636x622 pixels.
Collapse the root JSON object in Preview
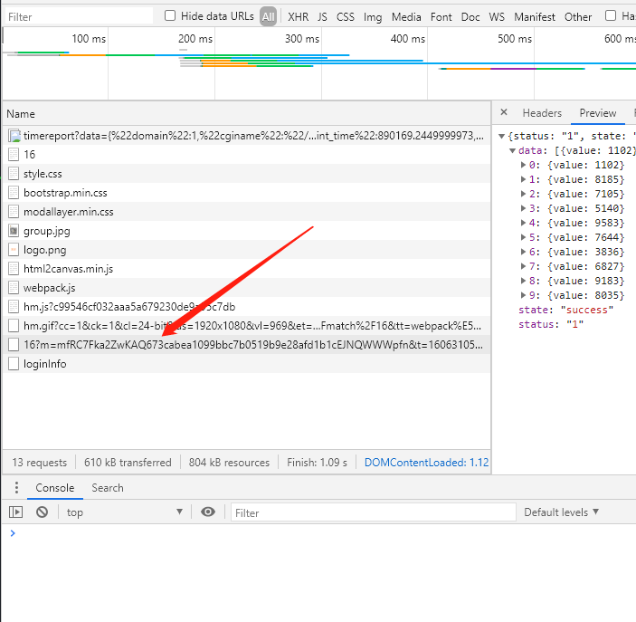[x=502, y=136]
